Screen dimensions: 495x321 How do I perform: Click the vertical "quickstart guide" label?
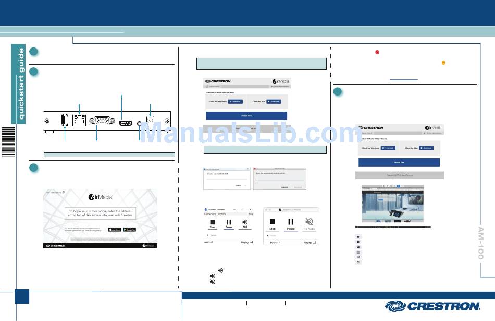[21, 84]
